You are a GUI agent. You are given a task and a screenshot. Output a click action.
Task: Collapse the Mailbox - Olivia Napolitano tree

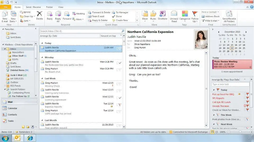tap(3, 45)
